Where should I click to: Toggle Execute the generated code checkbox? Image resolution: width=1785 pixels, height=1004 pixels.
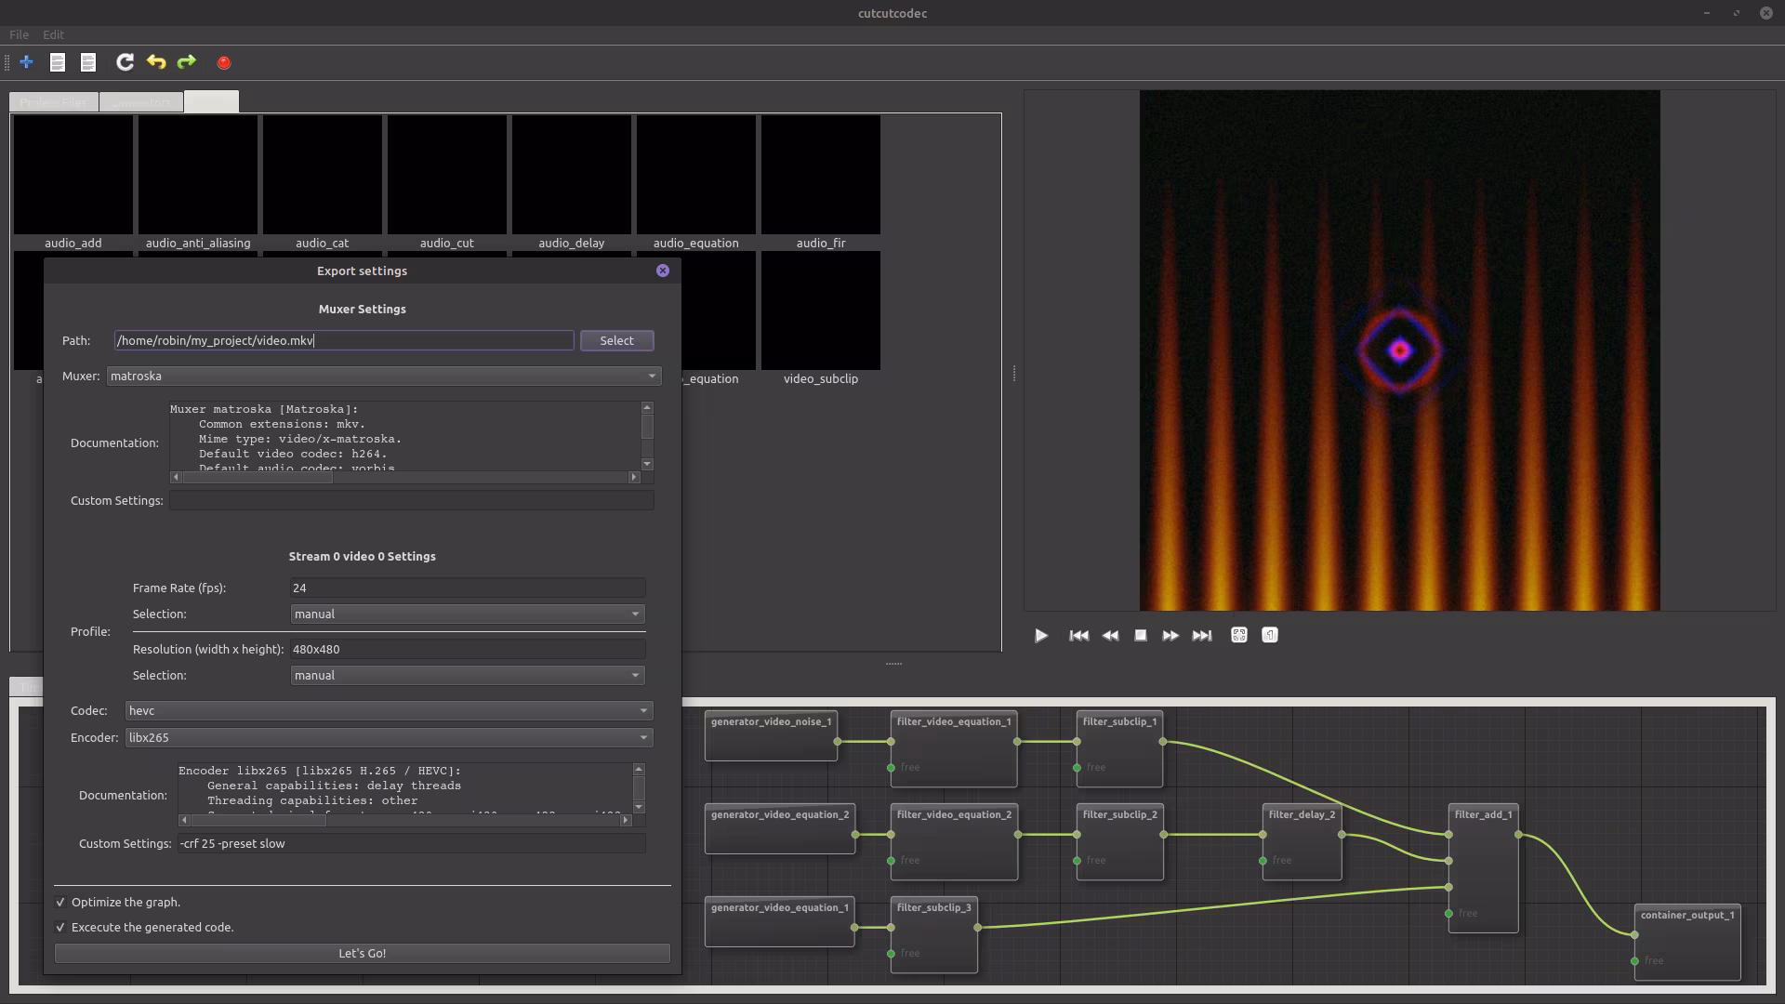60,928
